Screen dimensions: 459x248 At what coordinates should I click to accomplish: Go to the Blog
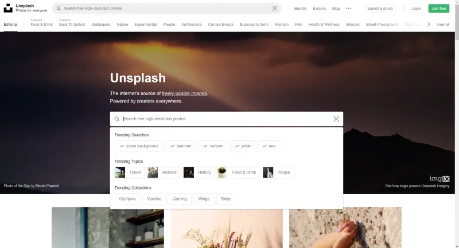pos(336,9)
